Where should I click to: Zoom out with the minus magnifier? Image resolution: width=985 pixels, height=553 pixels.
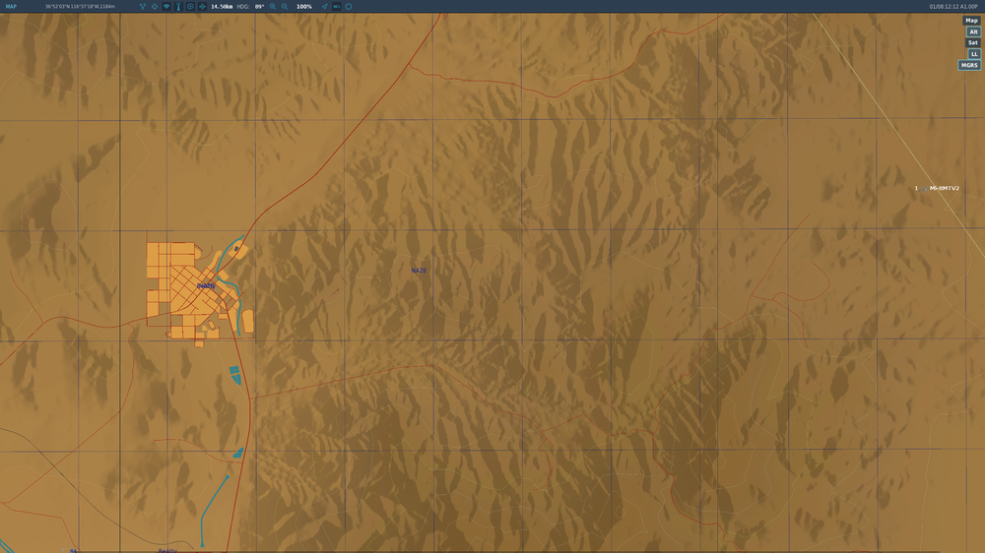[x=285, y=6]
